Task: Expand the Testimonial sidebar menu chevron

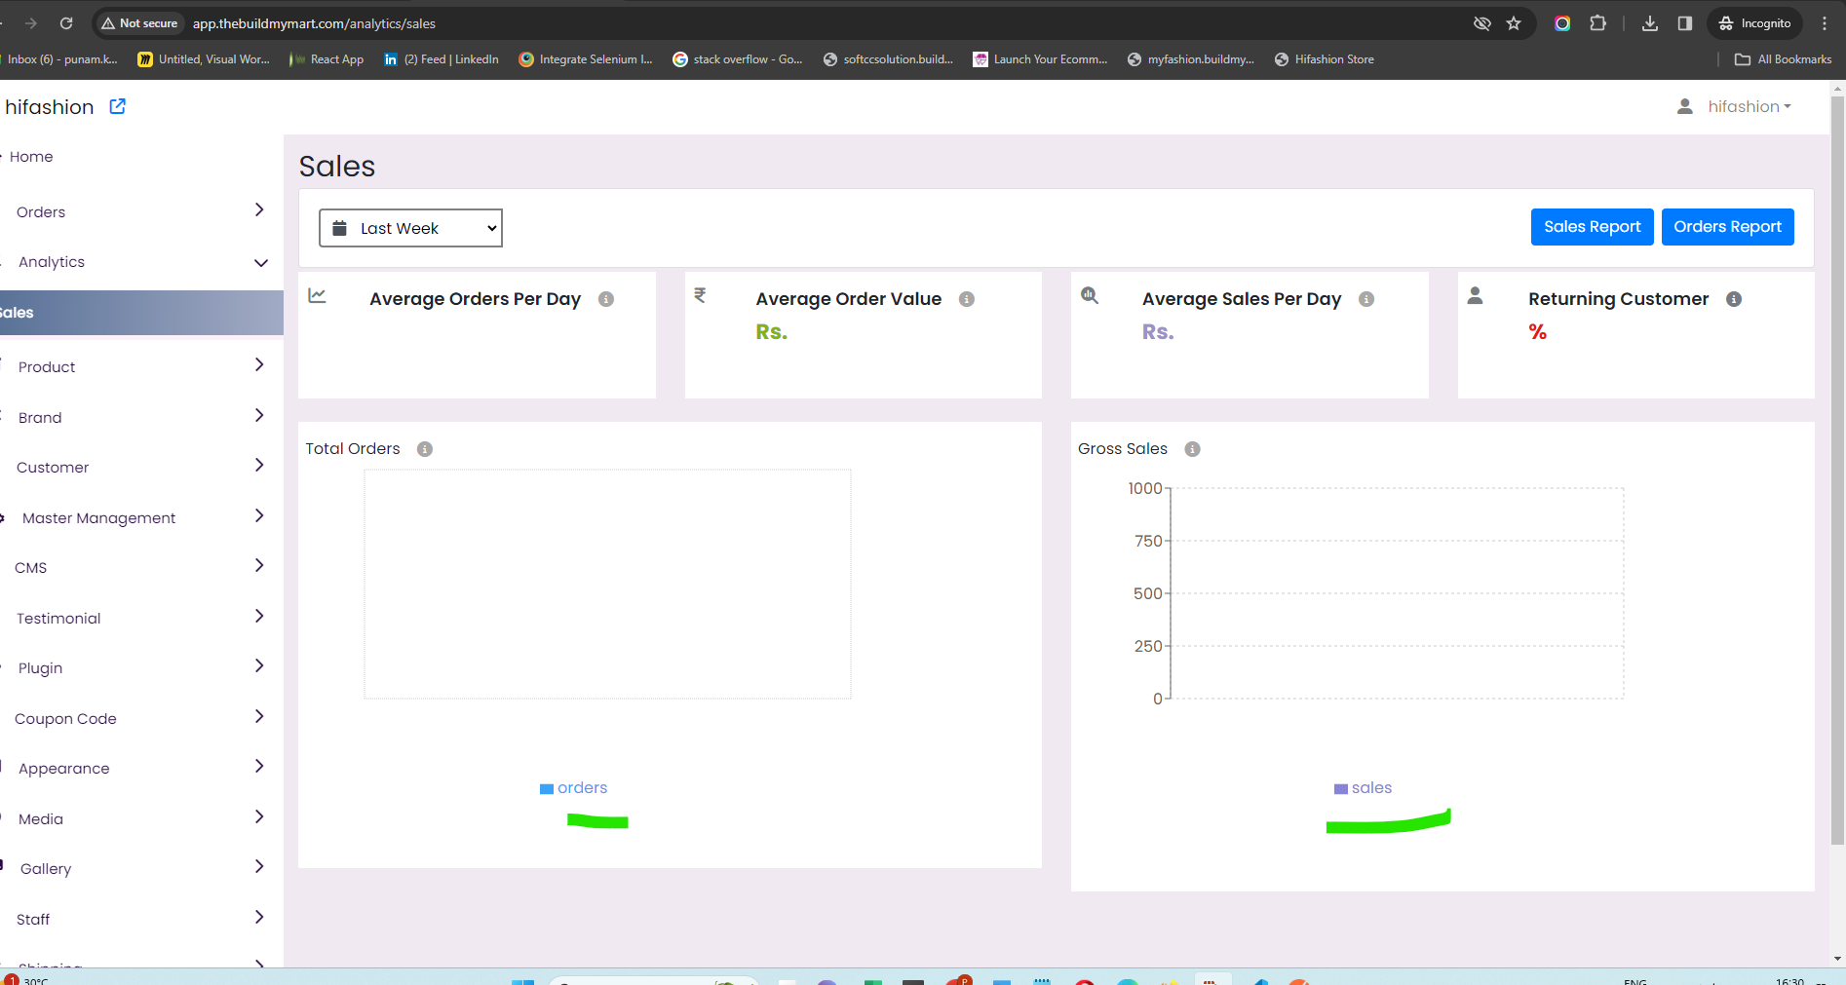Action: coord(259,616)
